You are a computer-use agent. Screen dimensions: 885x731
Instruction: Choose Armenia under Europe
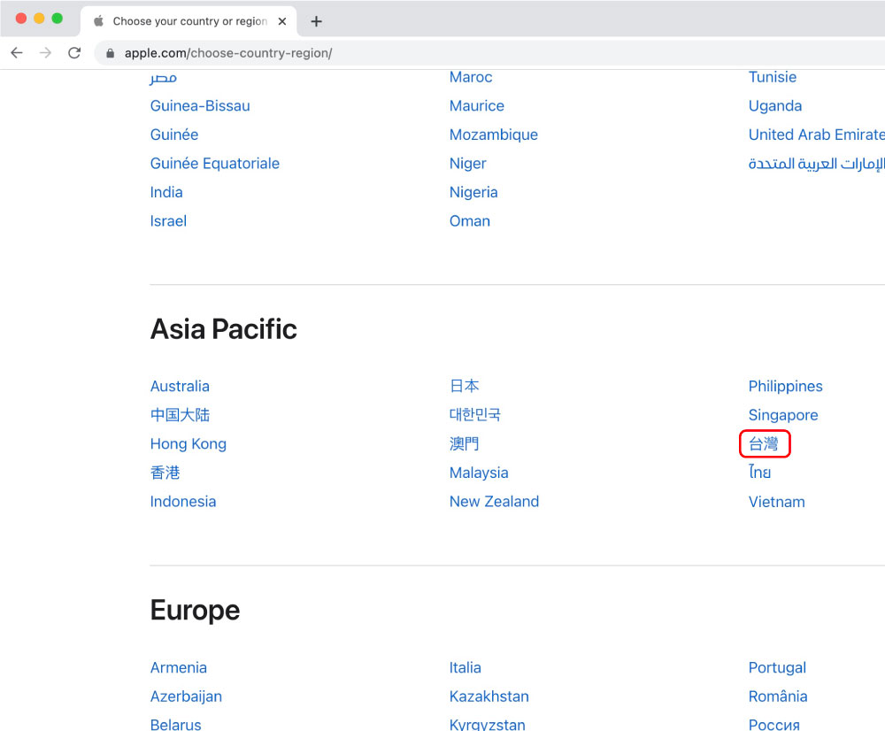[x=179, y=668]
